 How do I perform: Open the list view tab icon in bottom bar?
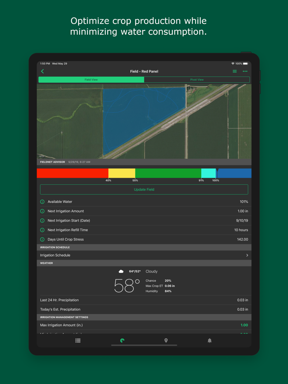click(x=78, y=340)
